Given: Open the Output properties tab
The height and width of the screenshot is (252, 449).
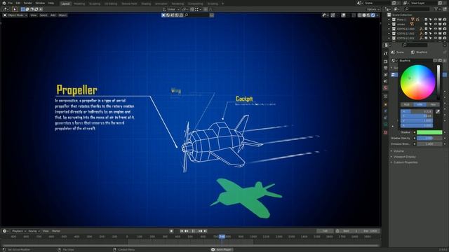Looking at the screenshot, I should (x=385, y=68).
